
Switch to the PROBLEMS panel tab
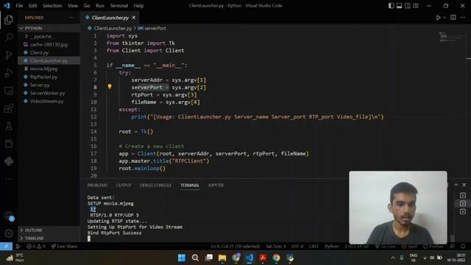[97, 185]
